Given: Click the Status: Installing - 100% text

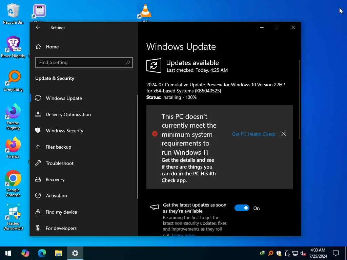Looking at the screenshot, I should [x=171, y=97].
